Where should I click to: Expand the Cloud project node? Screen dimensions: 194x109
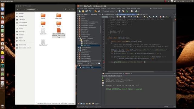pyautogui.click(x=78, y=18)
